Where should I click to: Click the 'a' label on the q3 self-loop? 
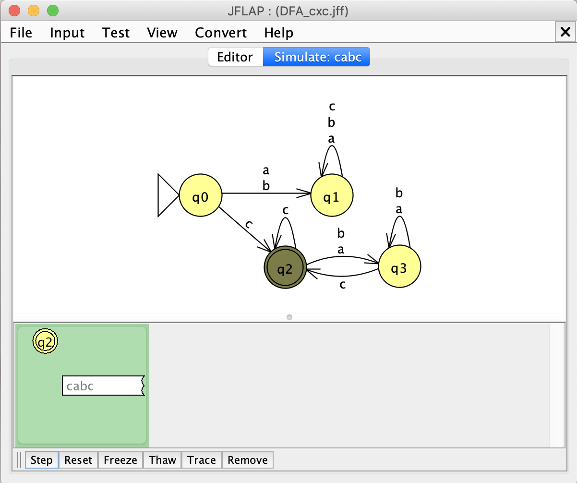tap(399, 210)
